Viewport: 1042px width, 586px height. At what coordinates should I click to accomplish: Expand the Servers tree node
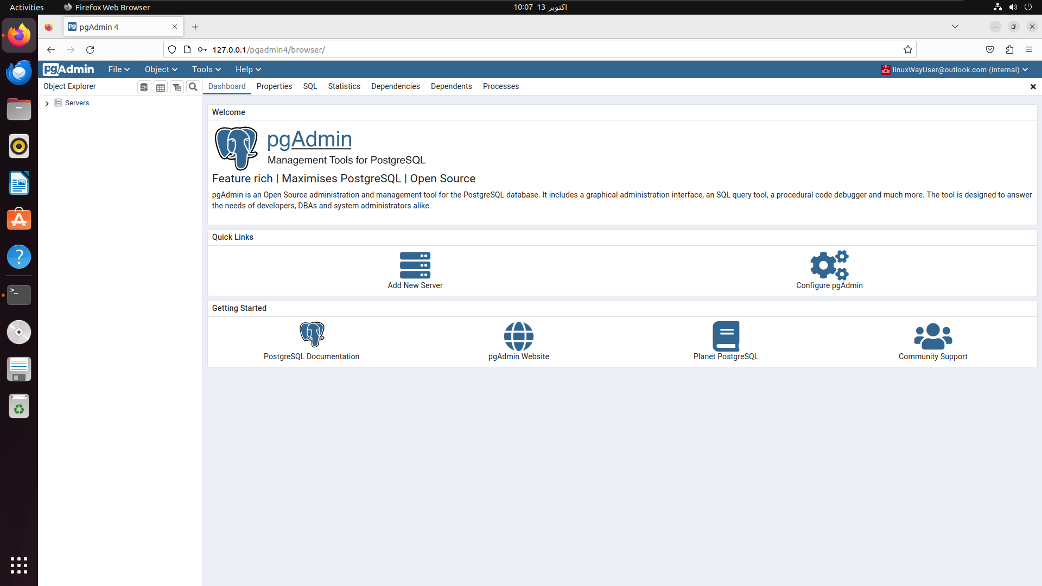(x=47, y=103)
